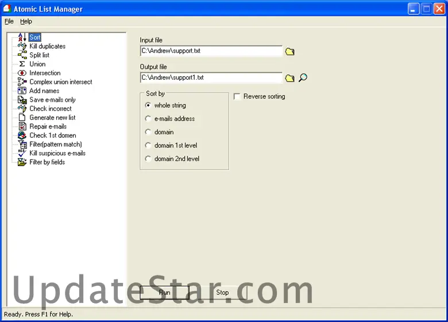The width and height of the screenshot is (448, 322).
Task: Click the Atomic List Manager title bar icon
Action: click(7, 9)
